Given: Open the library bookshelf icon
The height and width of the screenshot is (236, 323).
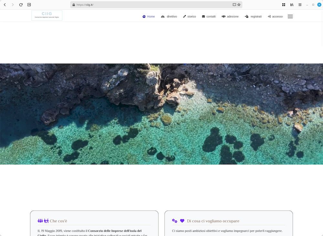Looking at the screenshot, I should tap(292, 5).
